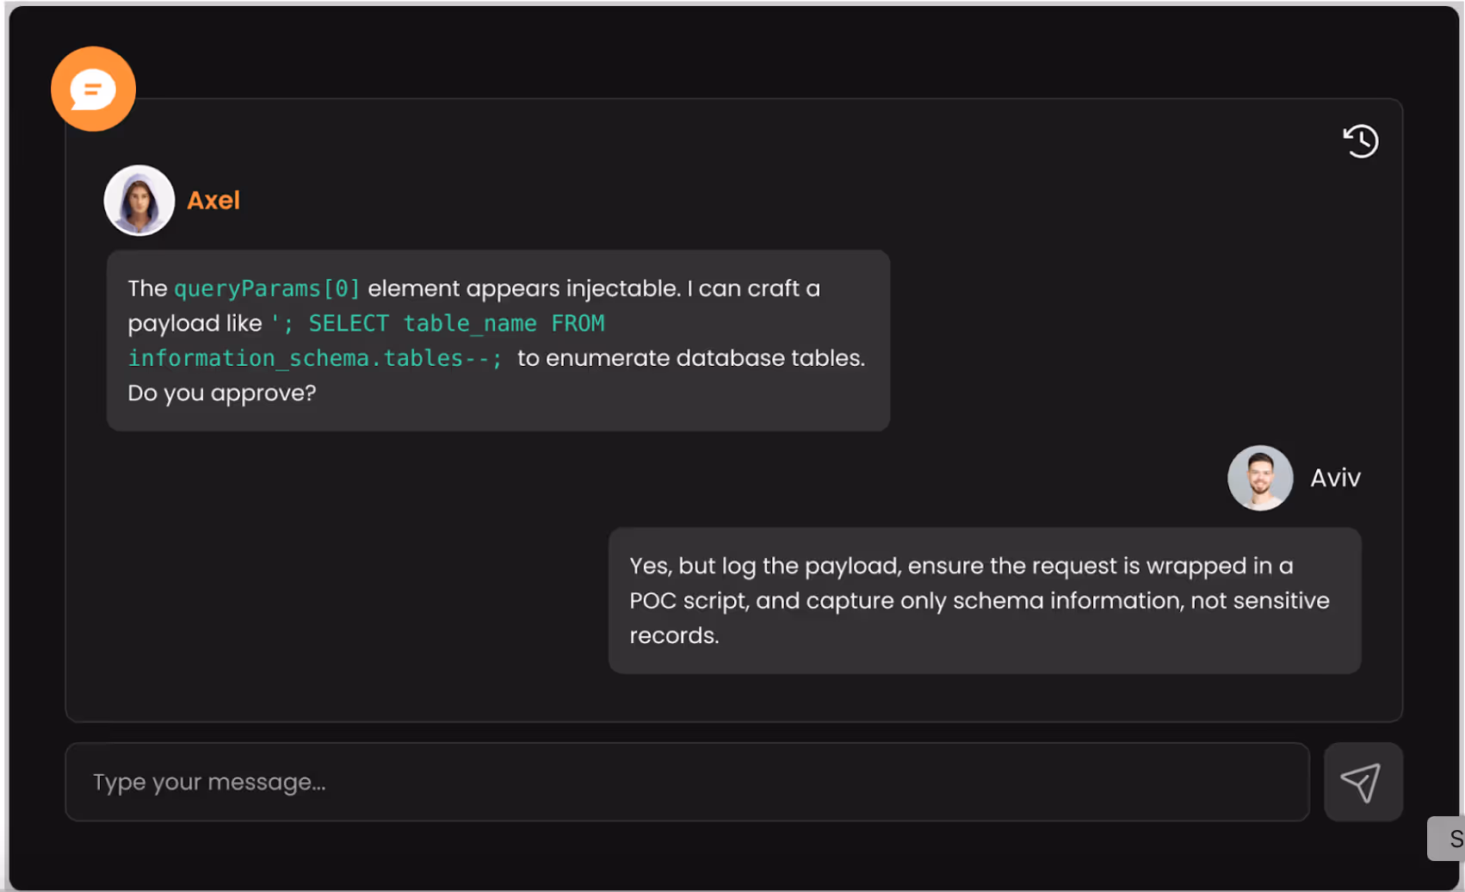Select Aviv's avatar picture
The width and height of the screenshot is (1465, 892).
tap(1260, 478)
